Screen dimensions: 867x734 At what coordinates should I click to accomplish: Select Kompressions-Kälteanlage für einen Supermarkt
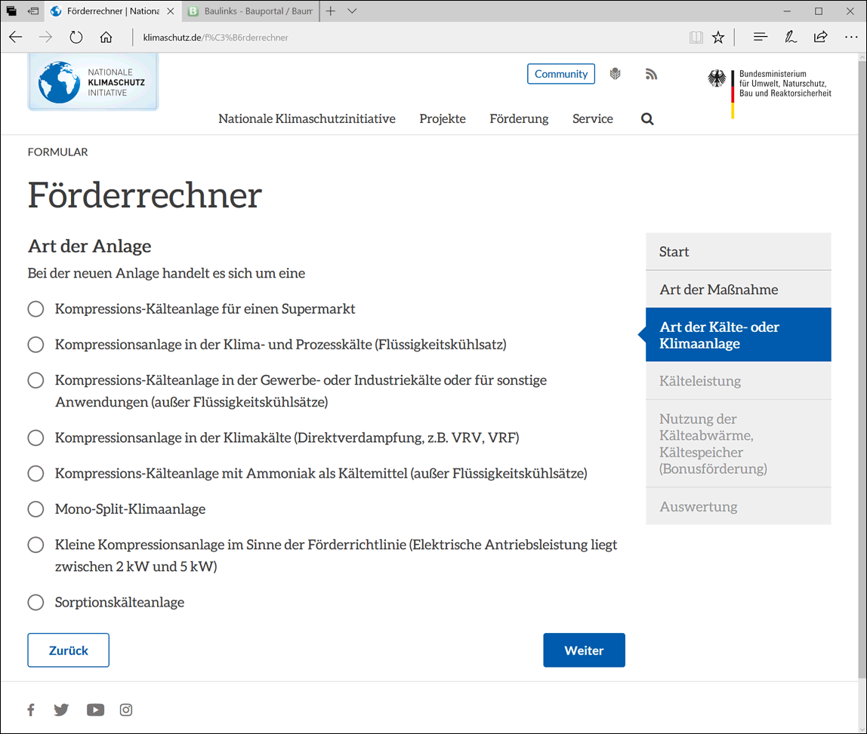(x=36, y=309)
